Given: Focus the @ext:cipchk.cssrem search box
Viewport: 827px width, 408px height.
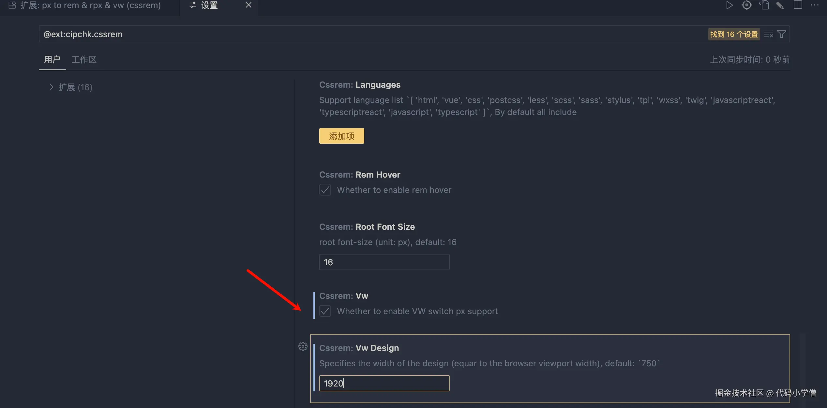Looking at the screenshot, I should click(x=359, y=34).
